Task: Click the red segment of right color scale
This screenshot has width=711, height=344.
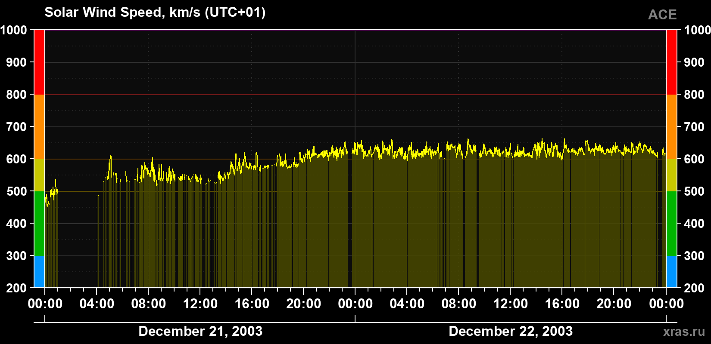Action: [671, 62]
